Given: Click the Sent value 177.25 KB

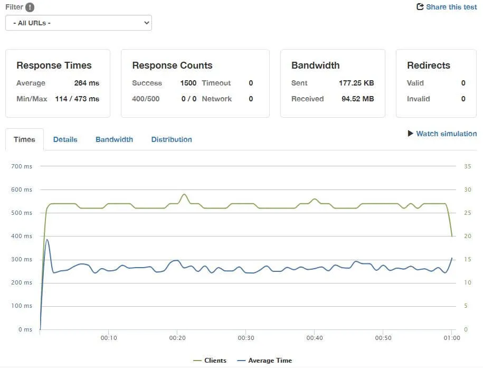Looking at the screenshot, I should coord(356,83).
